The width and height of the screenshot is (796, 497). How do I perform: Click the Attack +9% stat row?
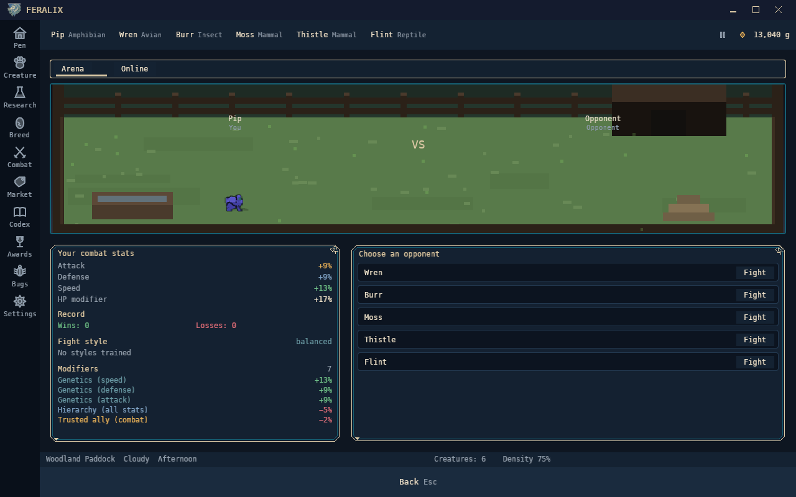point(195,266)
